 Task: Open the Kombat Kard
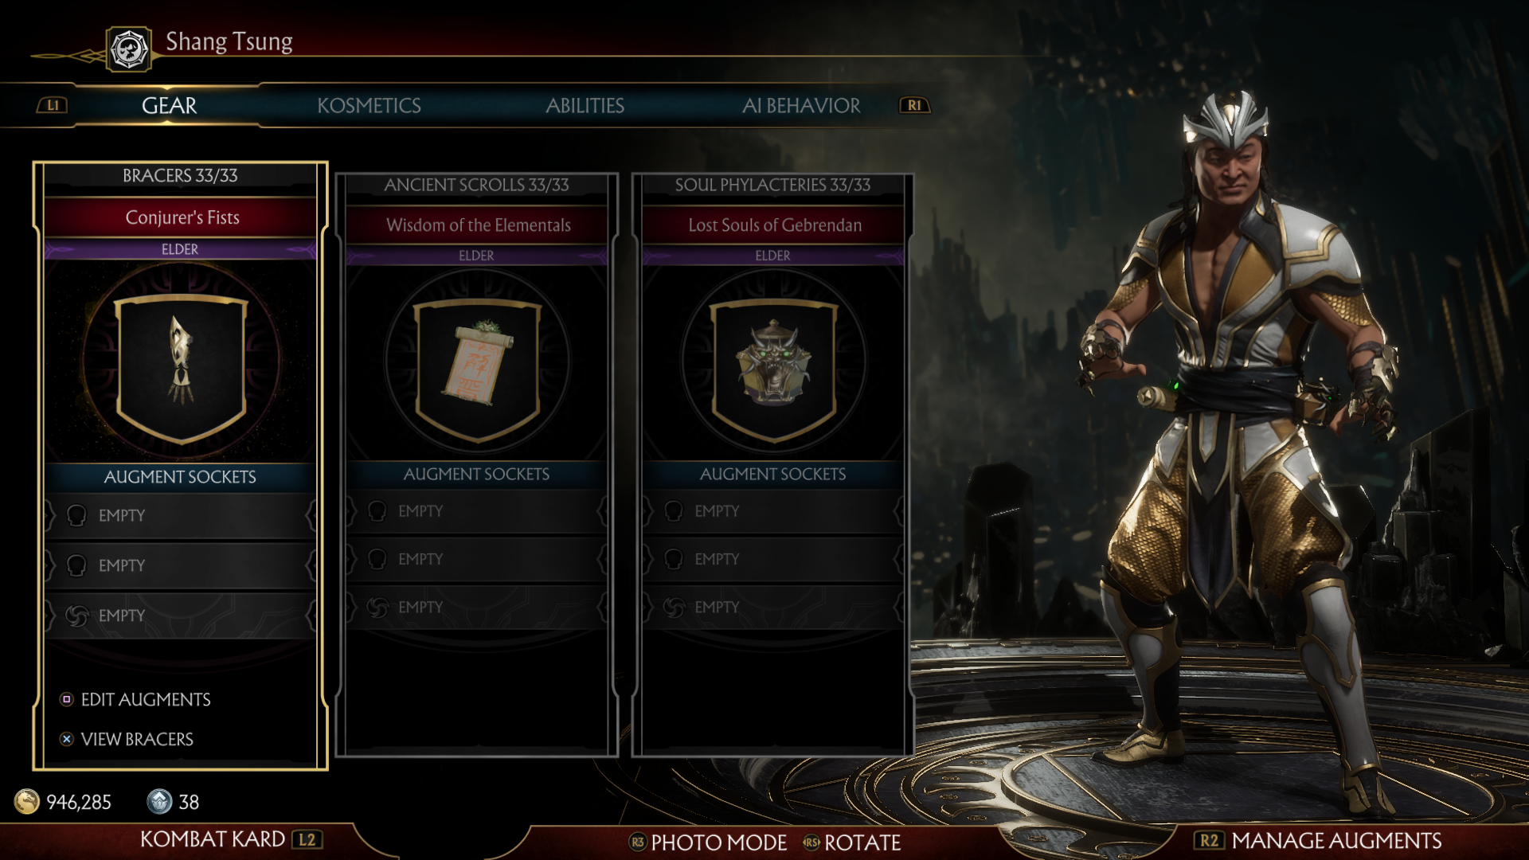(231, 839)
